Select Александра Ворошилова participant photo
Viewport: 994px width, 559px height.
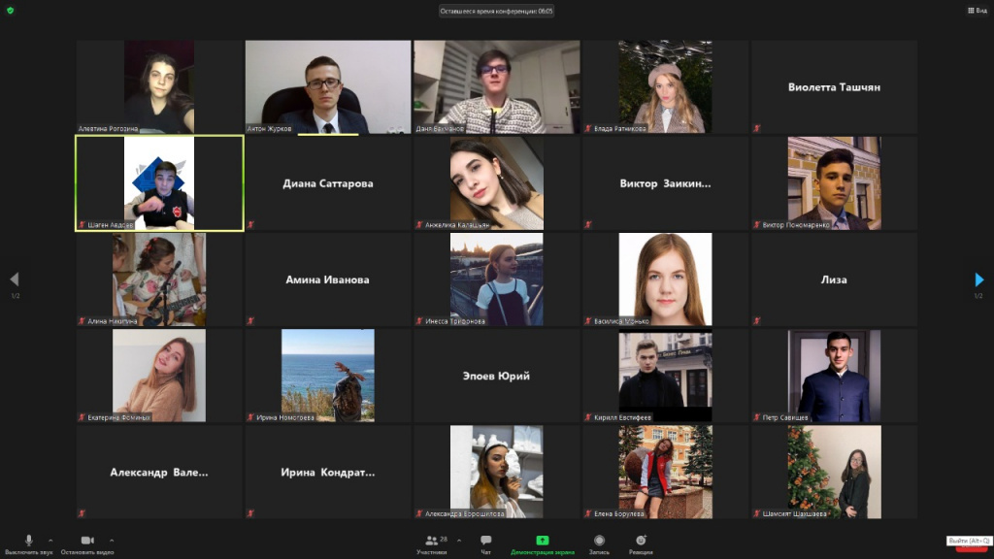496,473
